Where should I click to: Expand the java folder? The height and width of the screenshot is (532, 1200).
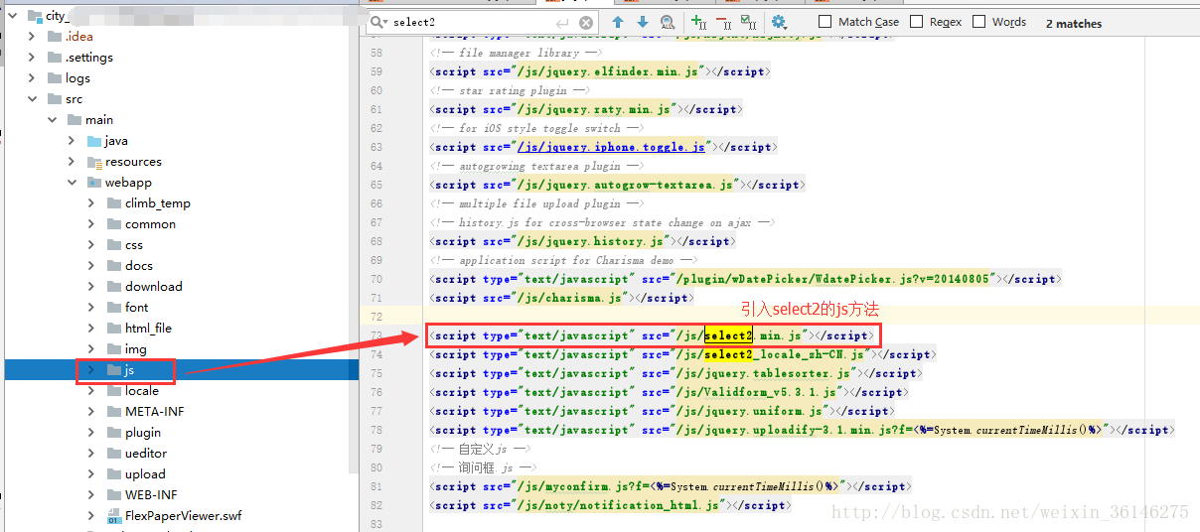coord(72,141)
